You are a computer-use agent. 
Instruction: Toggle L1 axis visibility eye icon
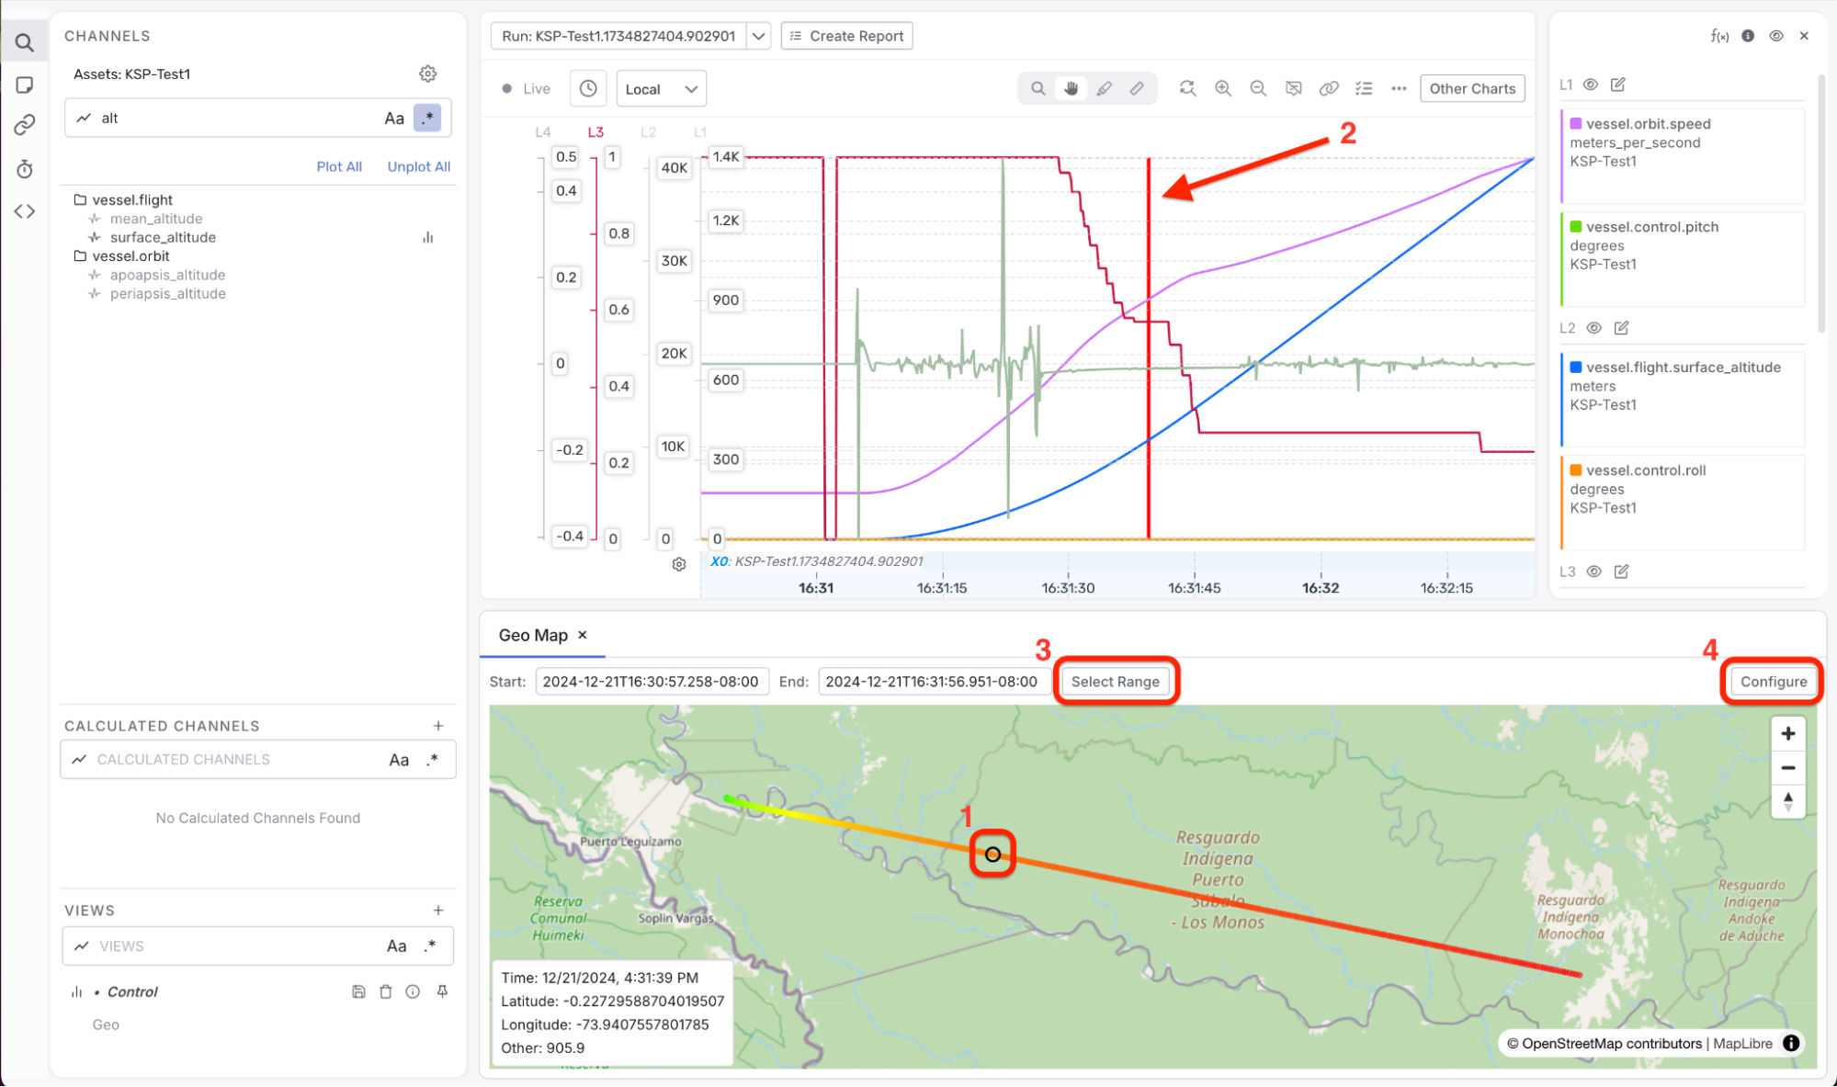click(x=1591, y=85)
